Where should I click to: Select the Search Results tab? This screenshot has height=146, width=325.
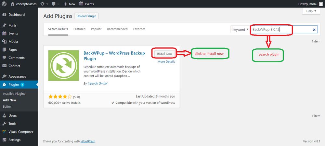point(58,29)
